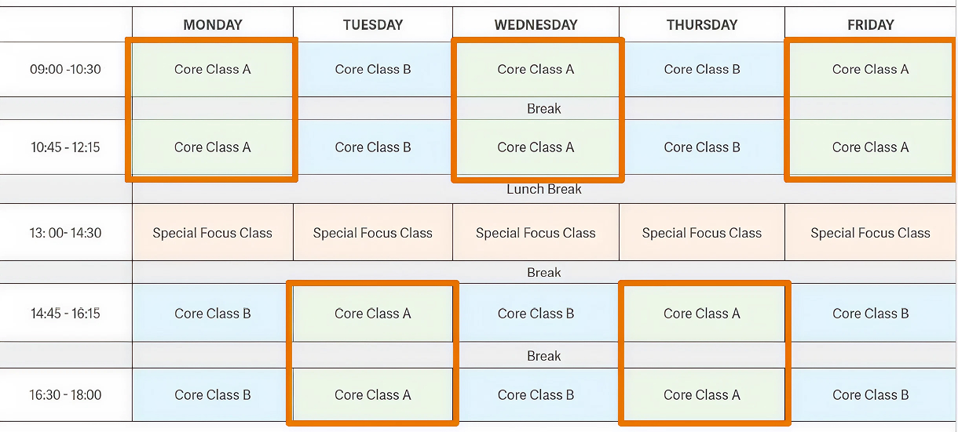Select the 16:30 - 18:00 time label
Image resolution: width=958 pixels, height=432 pixels.
pos(66,395)
